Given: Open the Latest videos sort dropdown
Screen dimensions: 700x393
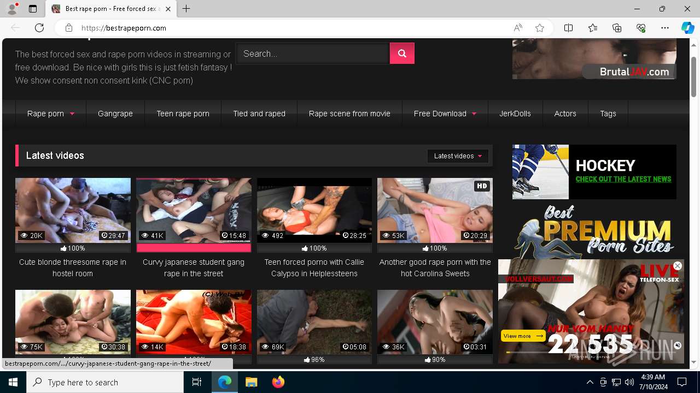Looking at the screenshot, I should [458, 156].
